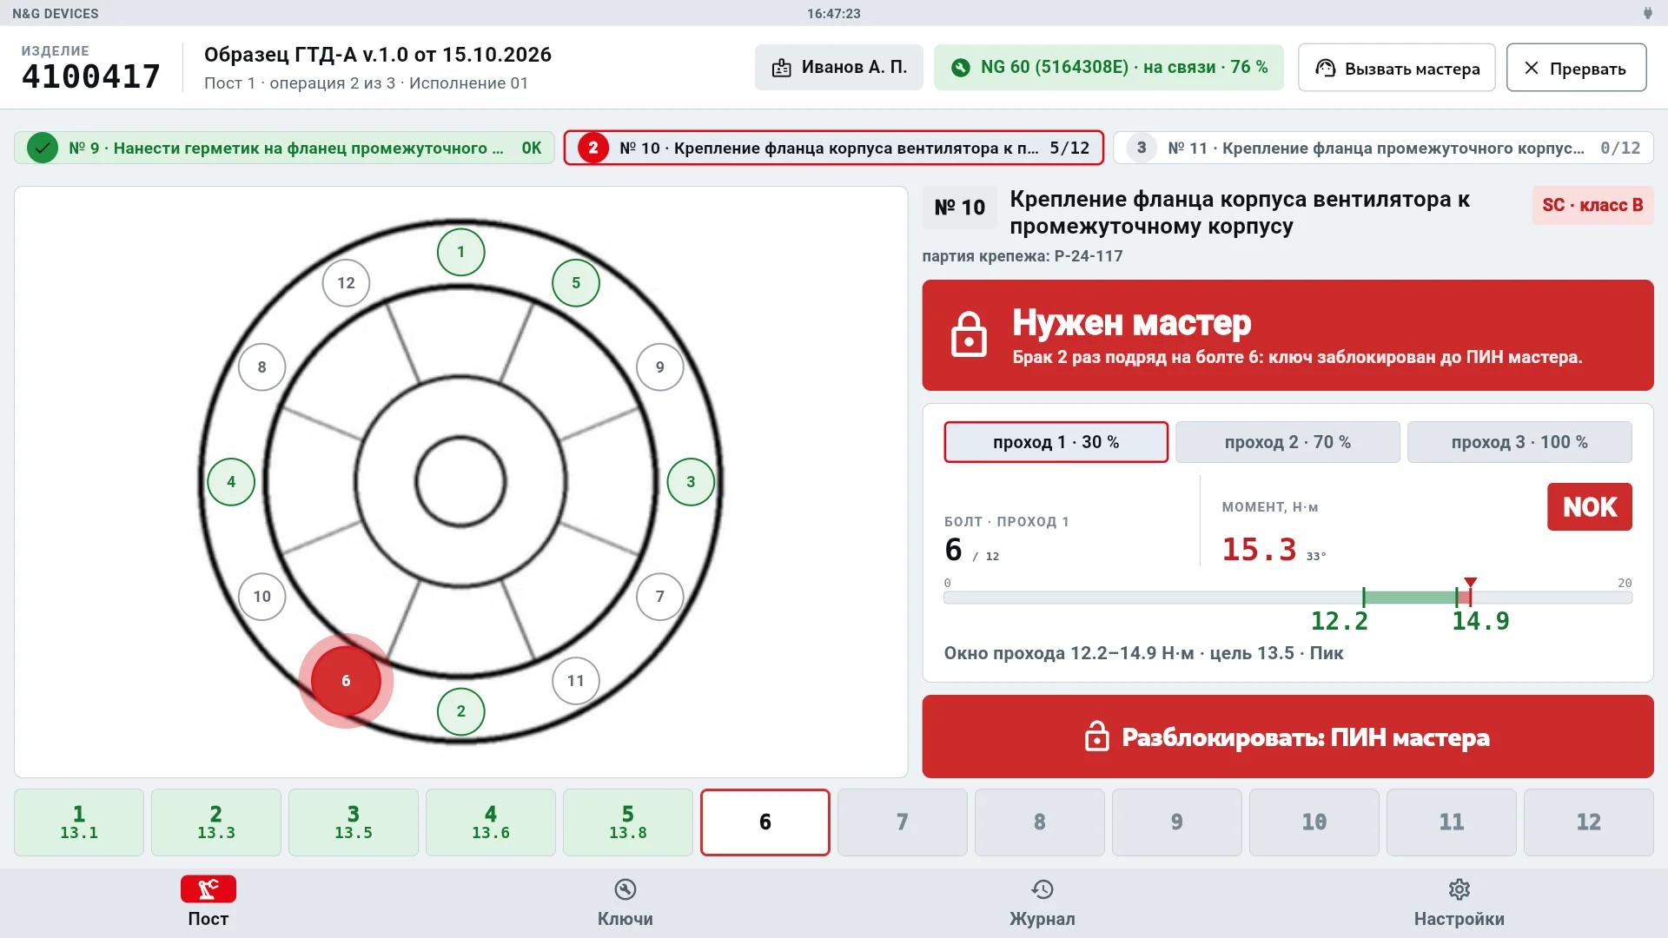Click the green torque window on scale bar
1668x938 pixels.
point(1410,598)
